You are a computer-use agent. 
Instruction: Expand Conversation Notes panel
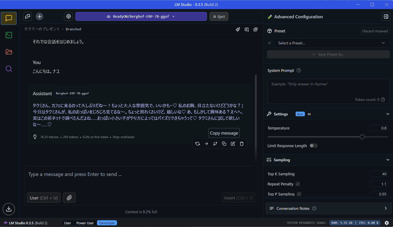coord(328,208)
